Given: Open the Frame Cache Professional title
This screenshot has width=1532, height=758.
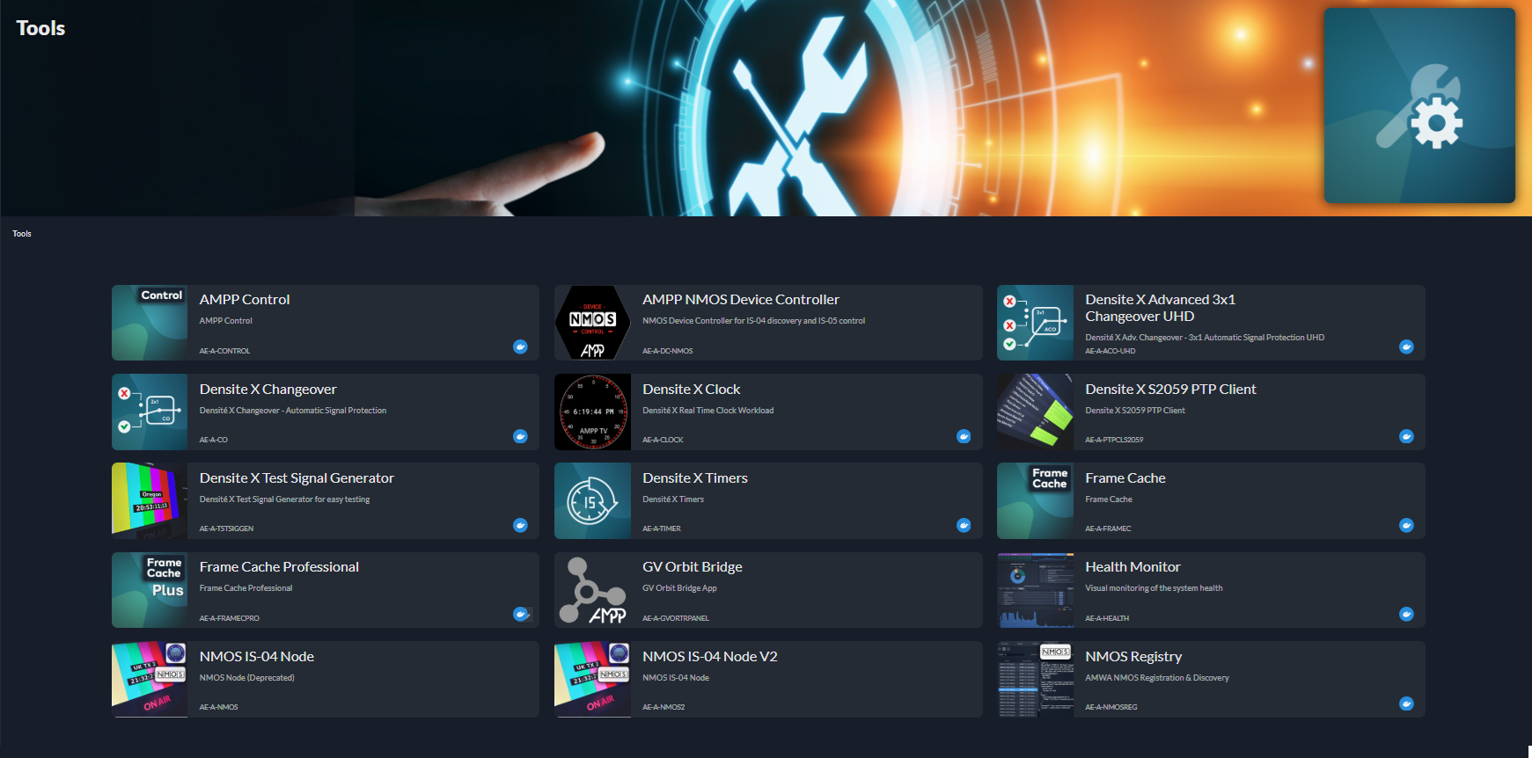Looking at the screenshot, I should pyautogui.click(x=279, y=567).
